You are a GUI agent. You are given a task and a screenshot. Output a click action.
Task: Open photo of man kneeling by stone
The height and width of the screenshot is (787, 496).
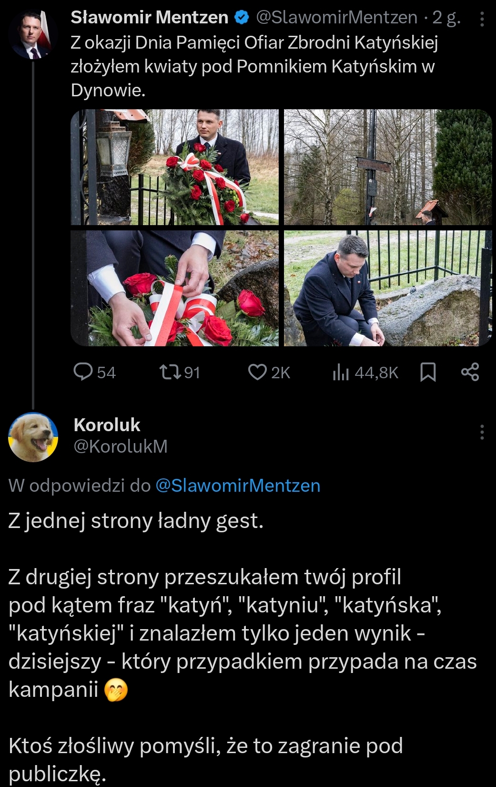pyautogui.click(x=387, y=288)
